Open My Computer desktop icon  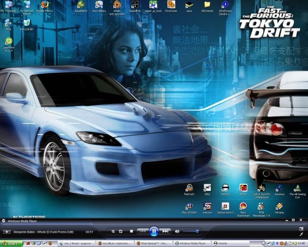point(9,7)
